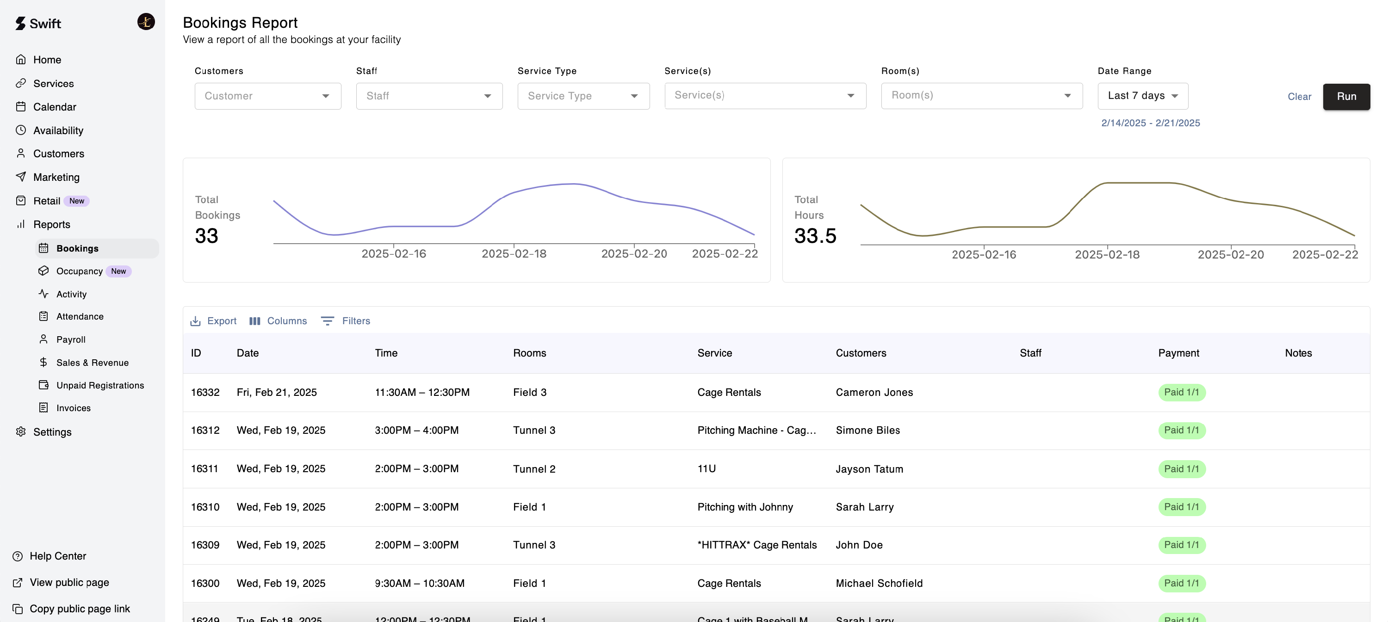Image resolution: width=1388 pixels, height=622 pixels.
Task: Open the Columns chooser icon
Action: pos(255,321)
